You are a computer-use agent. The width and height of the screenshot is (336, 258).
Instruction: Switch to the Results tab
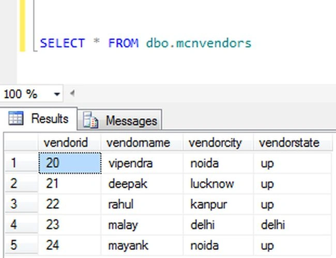point(39,118)
